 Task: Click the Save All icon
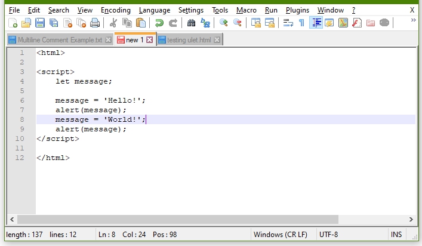pyautogui.click(x=54, y=23)
